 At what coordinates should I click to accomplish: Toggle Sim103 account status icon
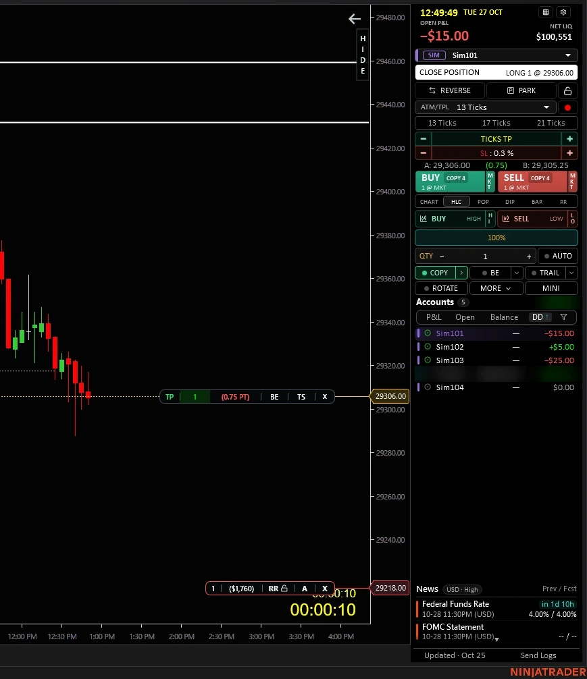(428, 360)
